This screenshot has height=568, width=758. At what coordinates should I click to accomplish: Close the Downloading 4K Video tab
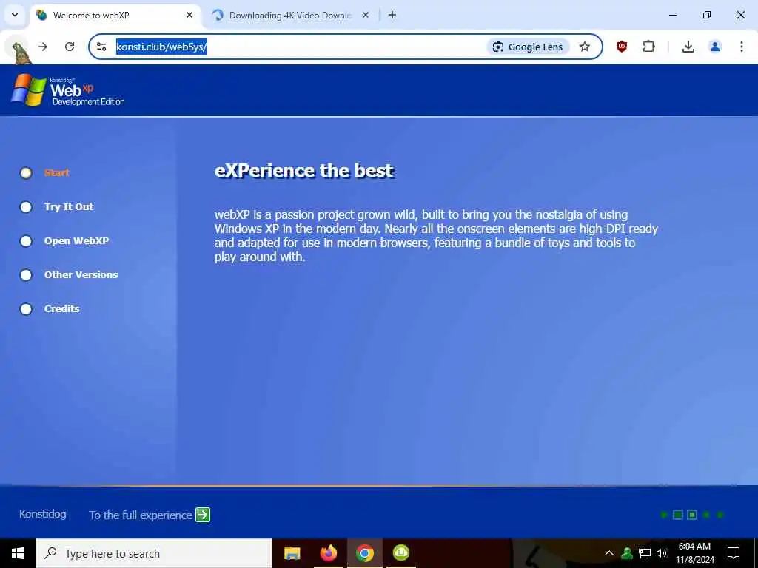[x=366, y=15]
